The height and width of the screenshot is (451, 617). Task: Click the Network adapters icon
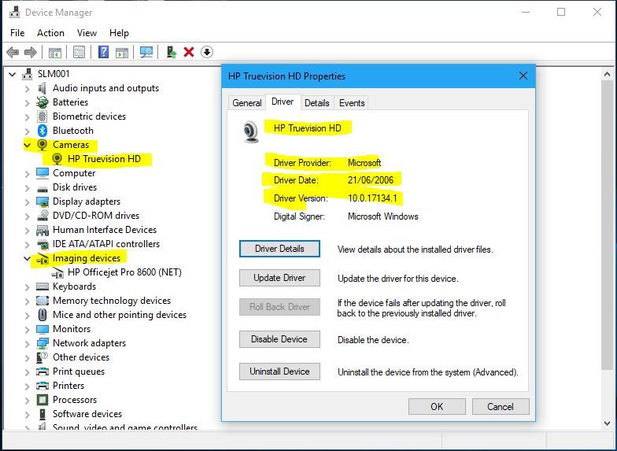click(x=42, y=343)
